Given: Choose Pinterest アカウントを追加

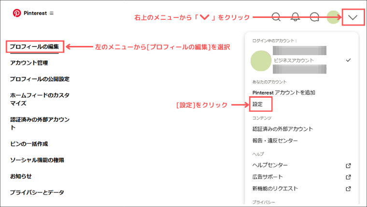Looking at the screenshot, I should tap(283, 92).
